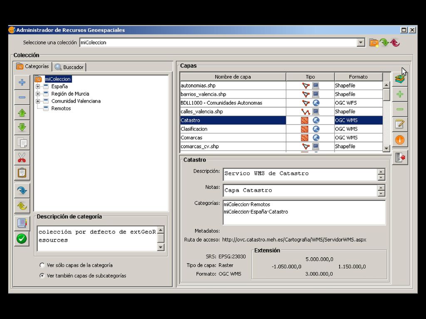
Task: Click Descripción field up arrow
Action: tap(381, 172)
